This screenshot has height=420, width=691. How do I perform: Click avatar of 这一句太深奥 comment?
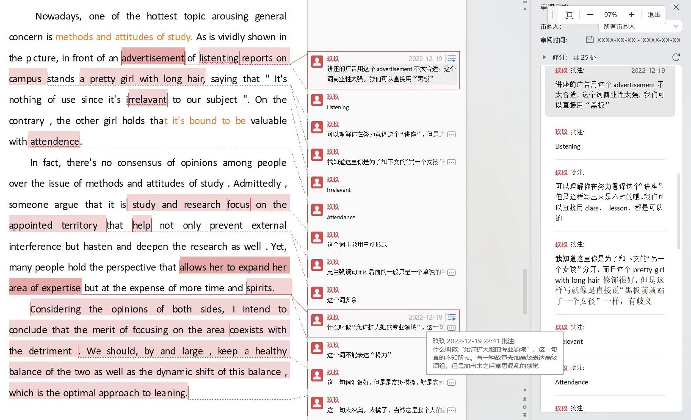(x=317, y=403)
